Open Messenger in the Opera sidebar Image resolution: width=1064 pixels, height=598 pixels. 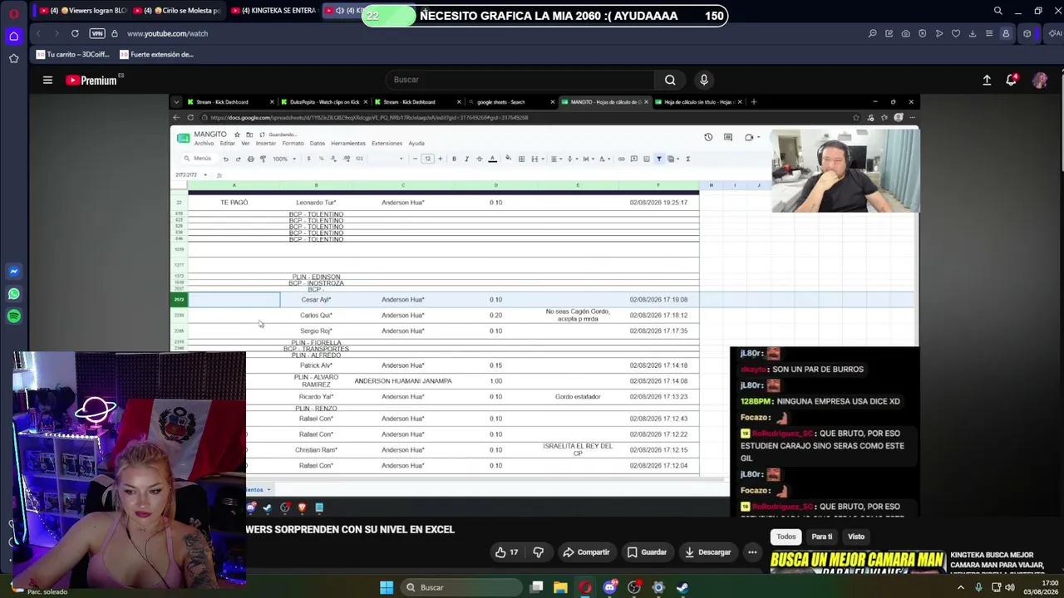click(13, 272)
